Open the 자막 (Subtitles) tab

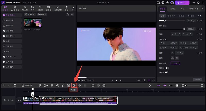(32, 8)
